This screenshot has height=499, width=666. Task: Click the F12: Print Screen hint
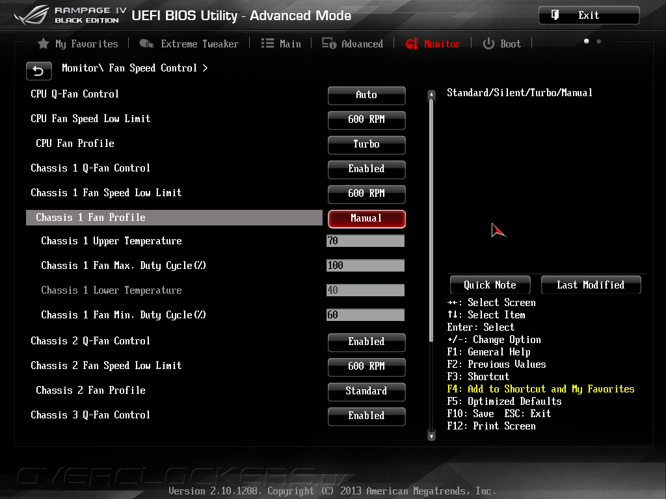pyautogui.click(x=492, y=426)
